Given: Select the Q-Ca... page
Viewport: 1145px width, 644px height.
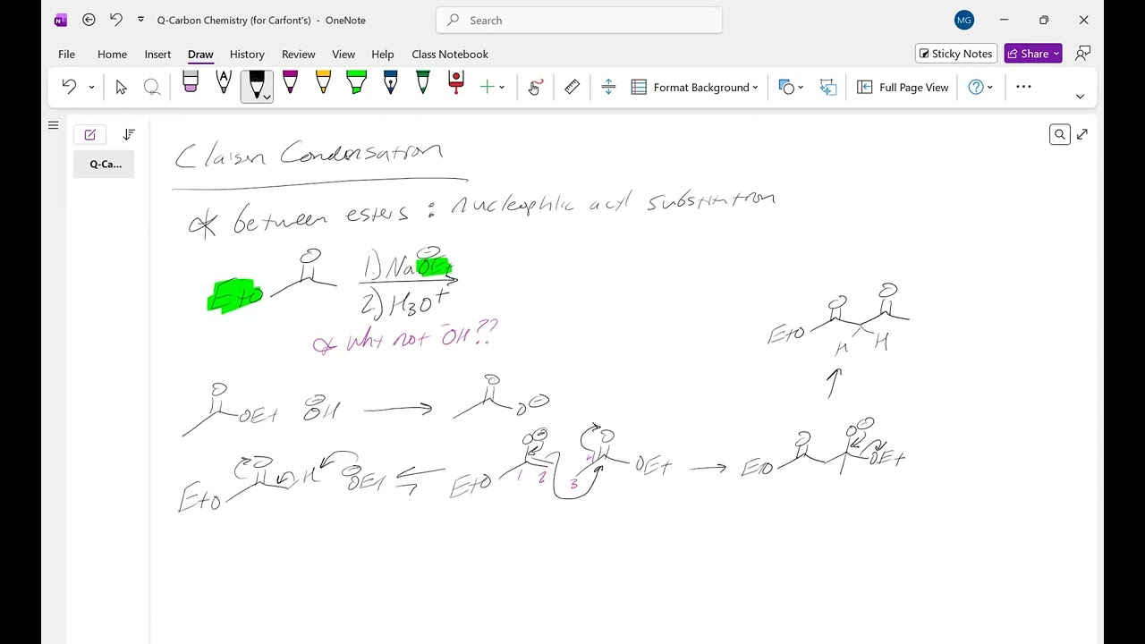Looking at the screenshot, I should 104,164.
